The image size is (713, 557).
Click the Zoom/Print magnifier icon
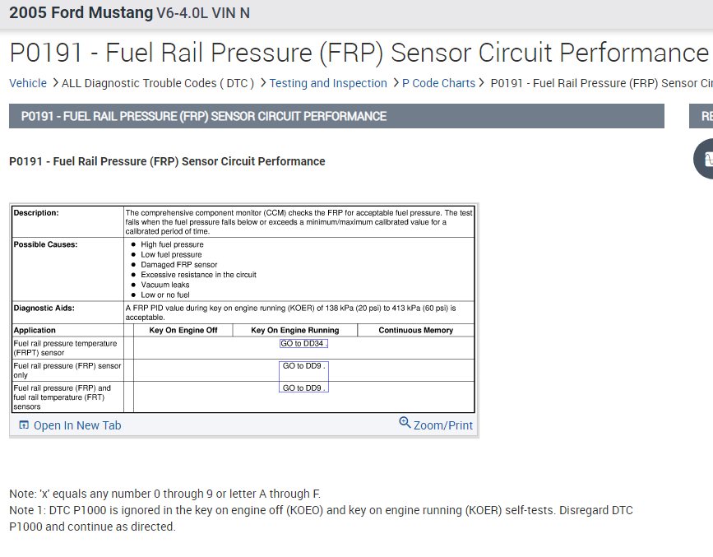(405, 423)
